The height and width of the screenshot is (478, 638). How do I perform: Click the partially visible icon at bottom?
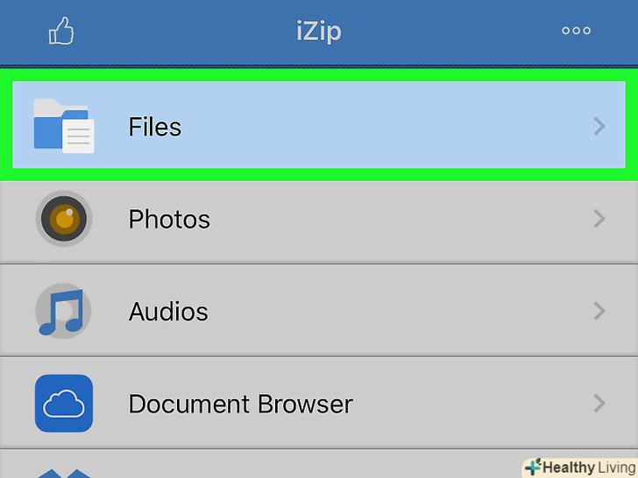[64, 473]
